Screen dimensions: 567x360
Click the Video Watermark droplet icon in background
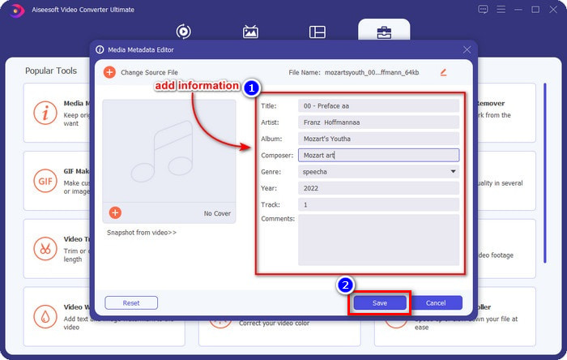click(45, 316)
